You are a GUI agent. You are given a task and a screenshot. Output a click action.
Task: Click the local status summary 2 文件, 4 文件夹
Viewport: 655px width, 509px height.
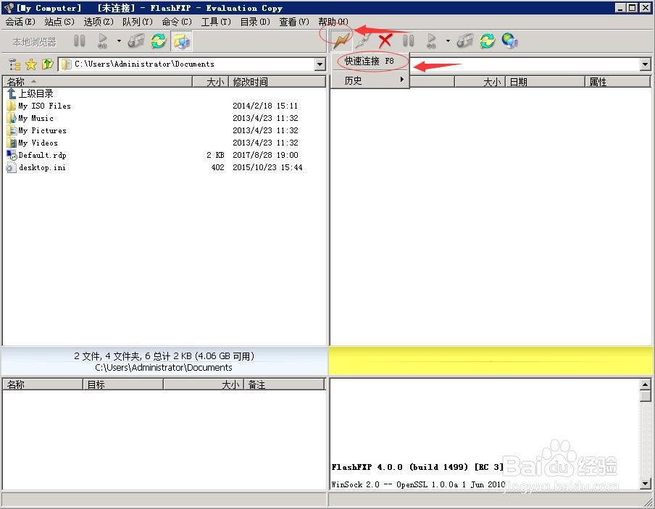(164, 356)
